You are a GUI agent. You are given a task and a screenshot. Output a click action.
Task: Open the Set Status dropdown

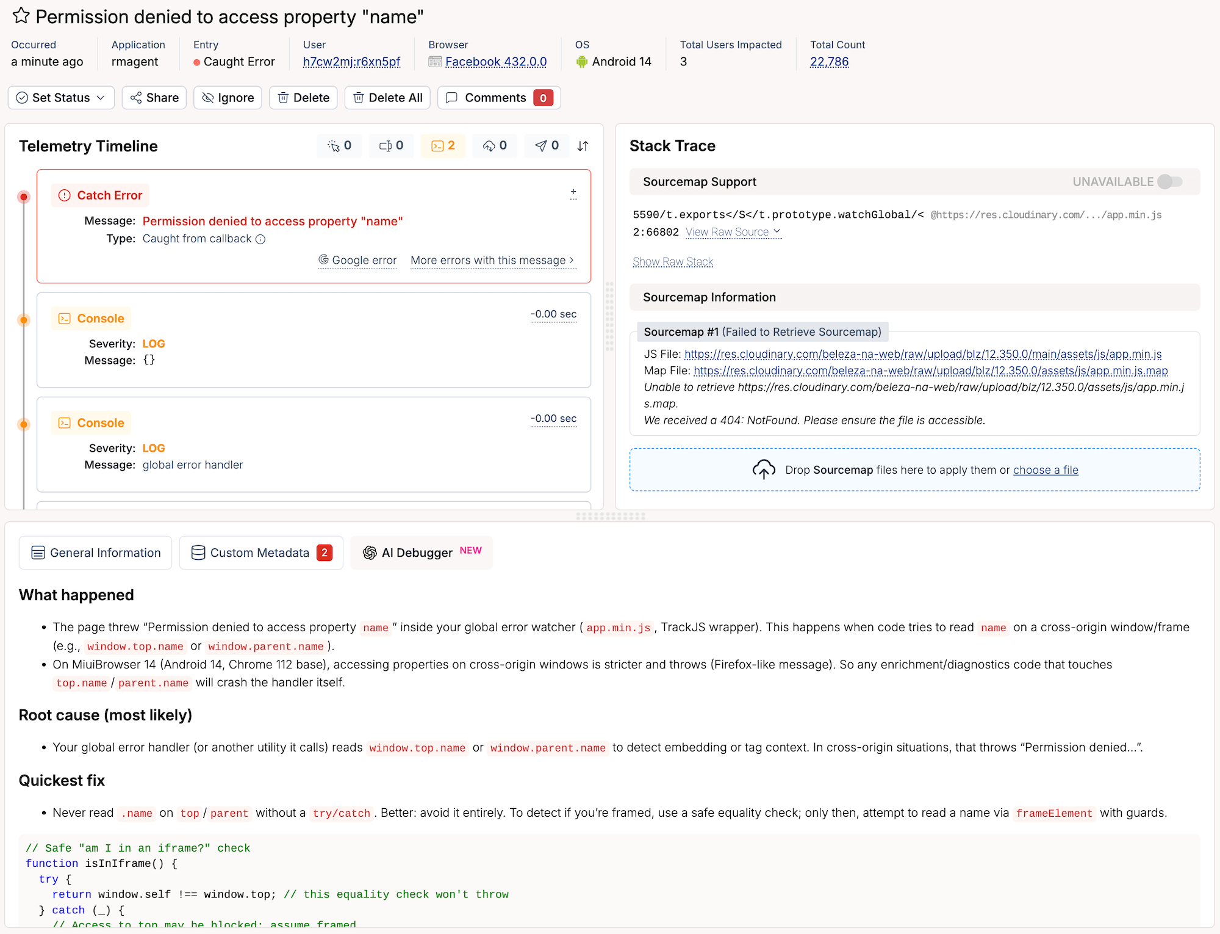click(x=61, y=98)
